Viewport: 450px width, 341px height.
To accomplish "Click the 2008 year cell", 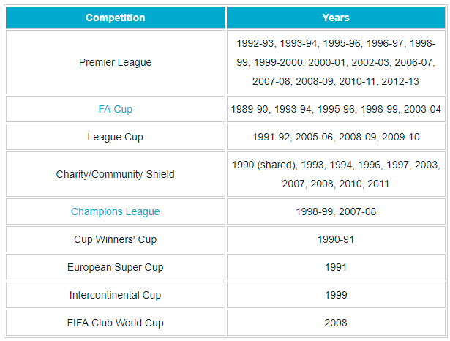I will click(336, 323).
